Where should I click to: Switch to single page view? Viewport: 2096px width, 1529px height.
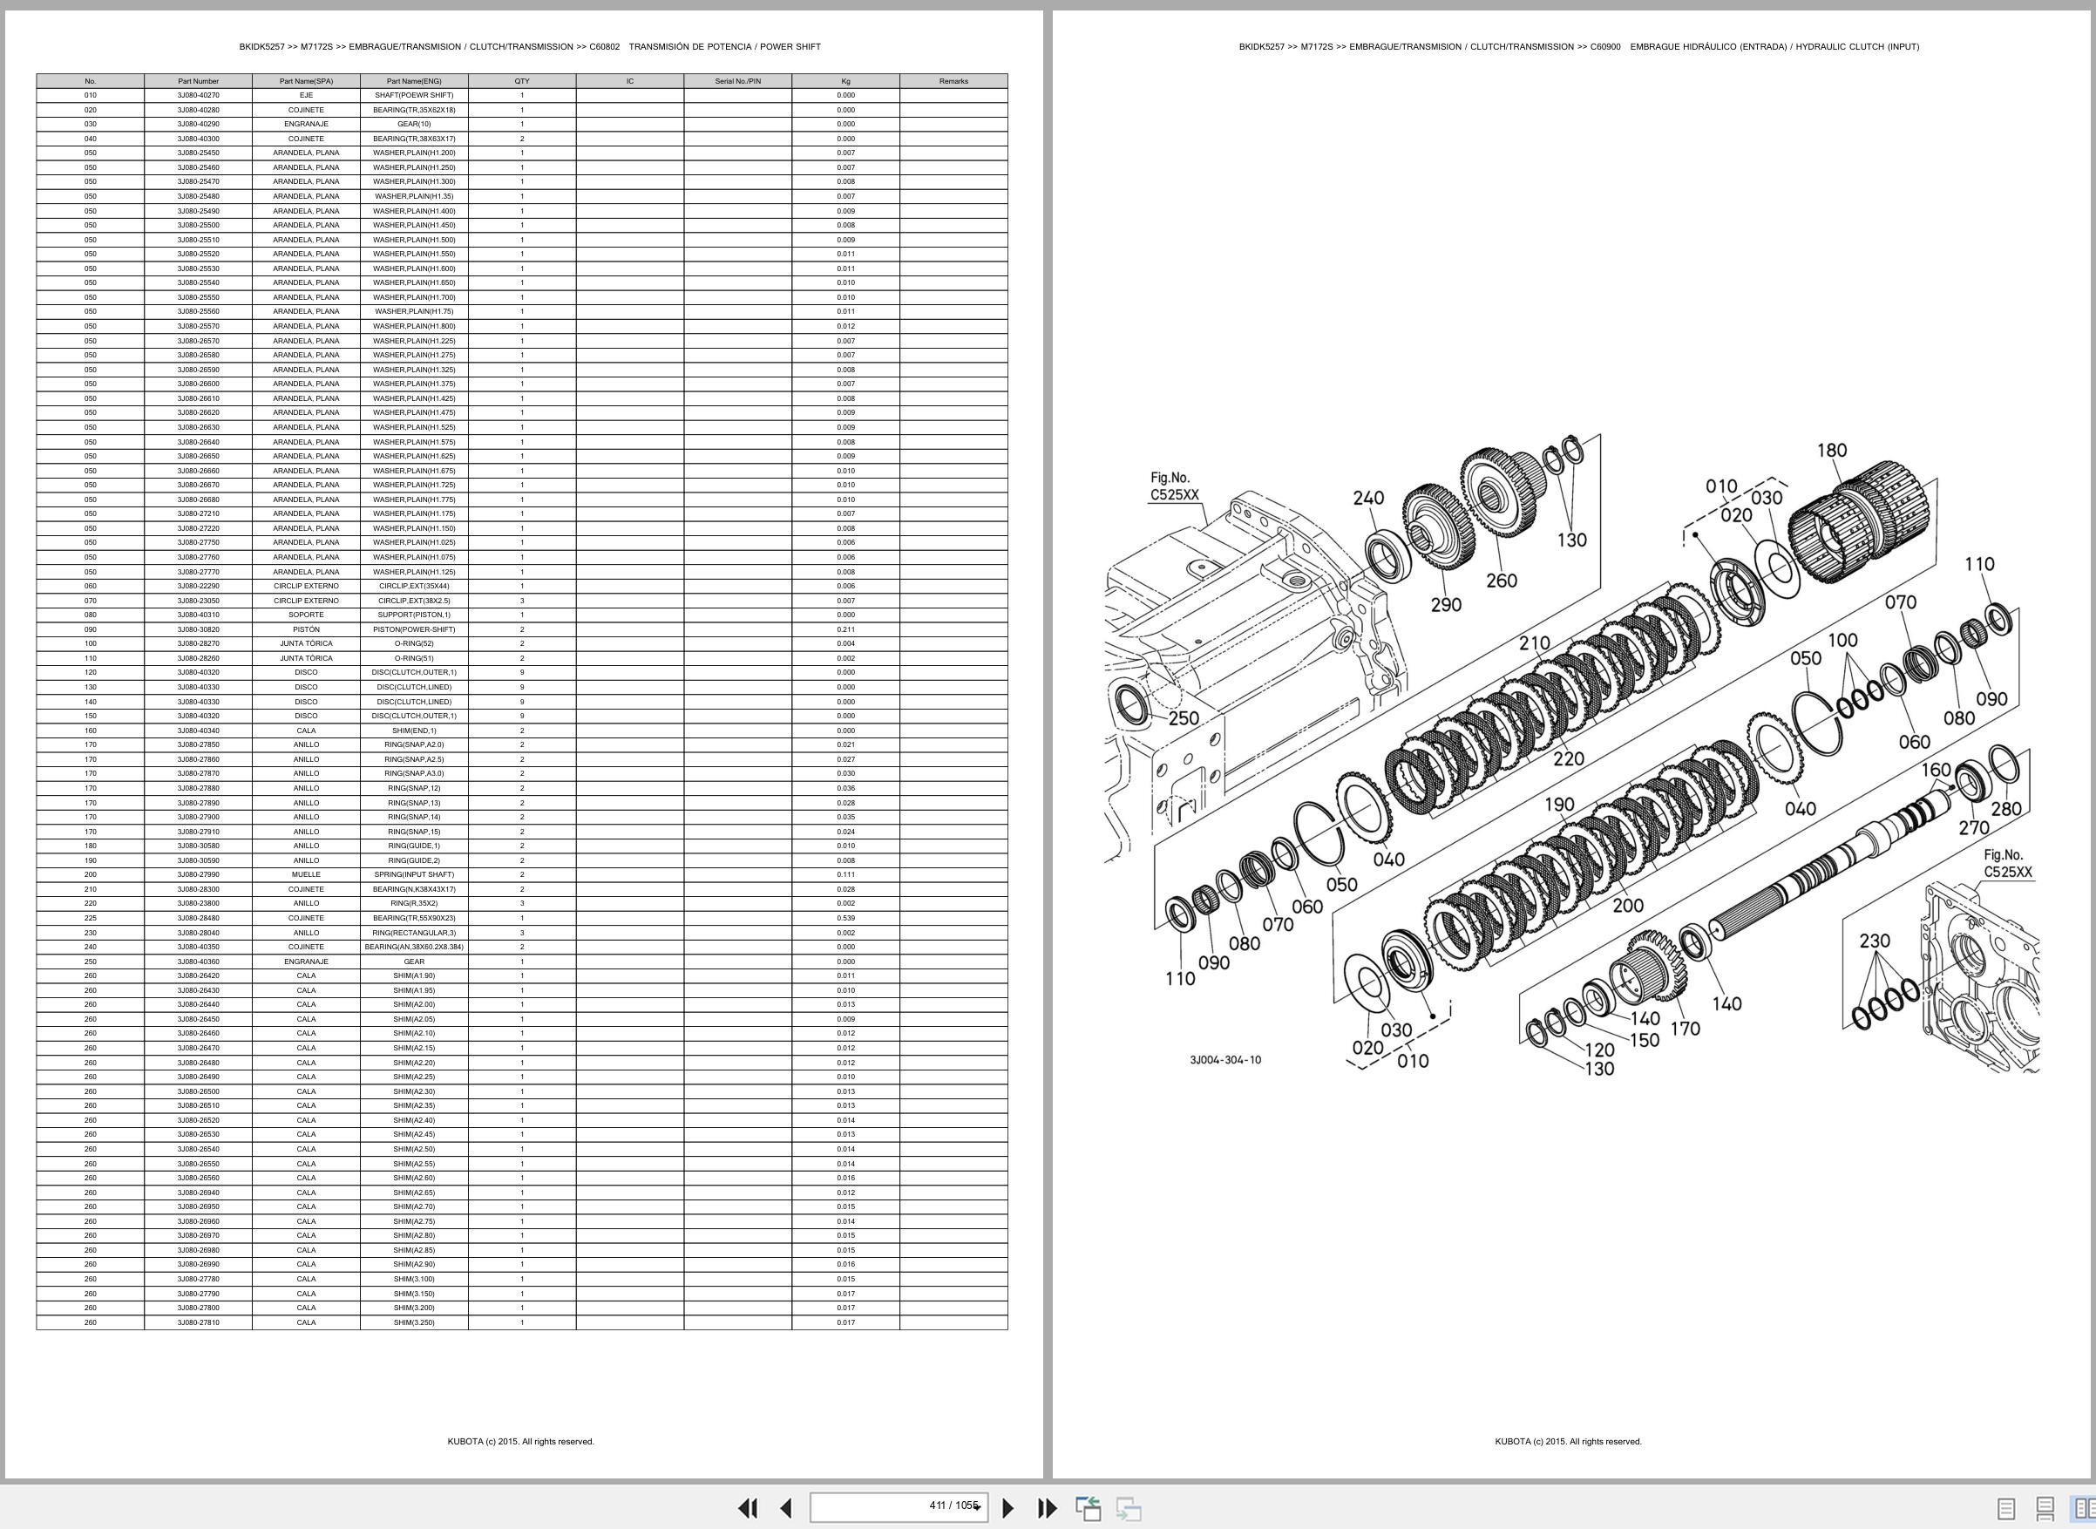(x=2006, y=1509)
